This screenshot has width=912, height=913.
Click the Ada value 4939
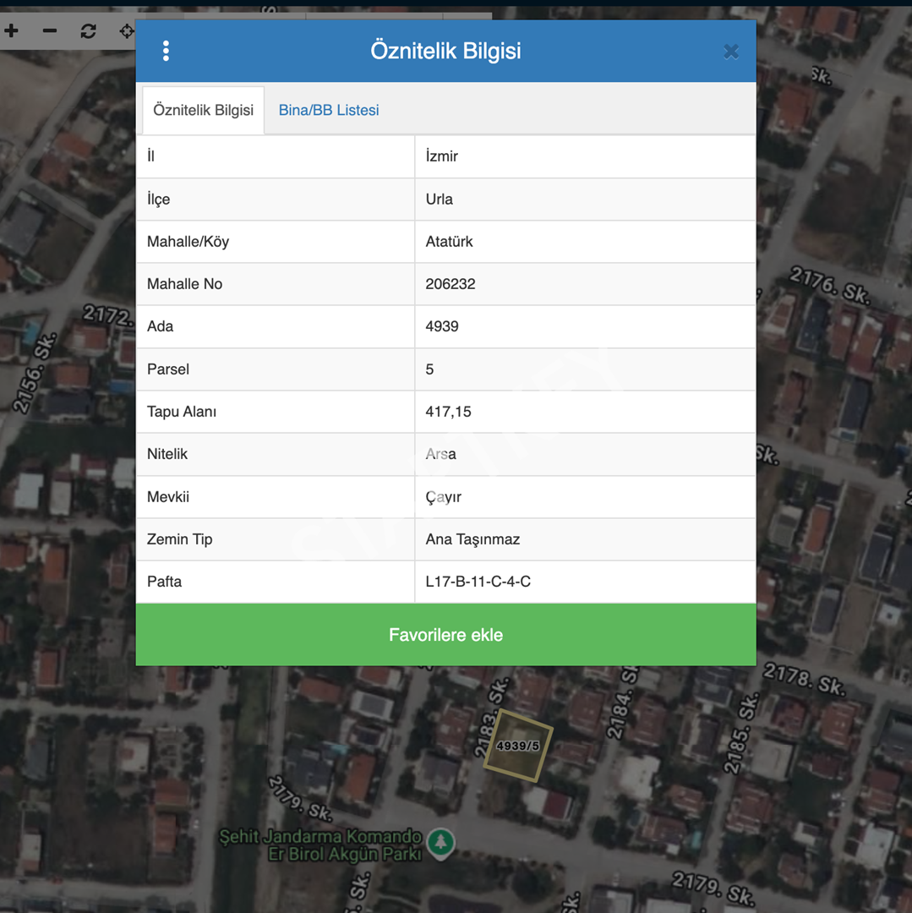pyautogui.click(x=442, y=326)
